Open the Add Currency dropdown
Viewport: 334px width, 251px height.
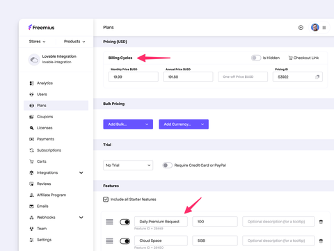184,124
